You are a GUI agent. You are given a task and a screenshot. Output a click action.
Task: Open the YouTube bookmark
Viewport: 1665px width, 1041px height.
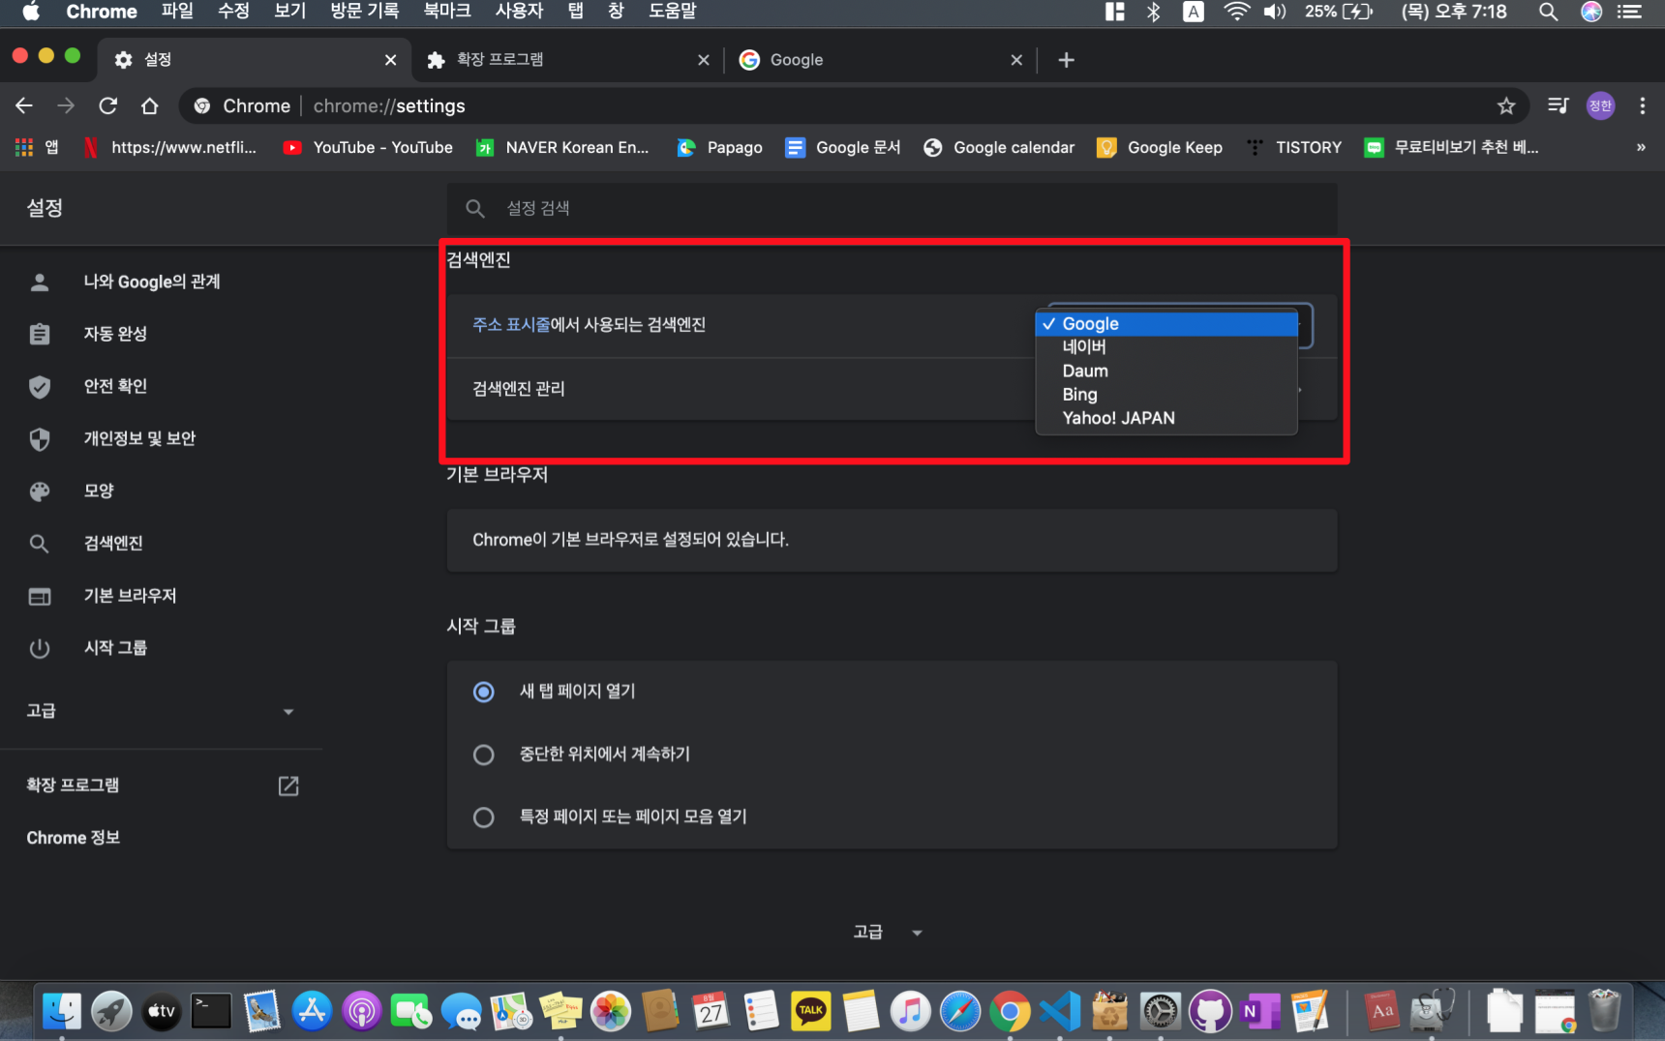pyautogui.click(x=368, y=147)
